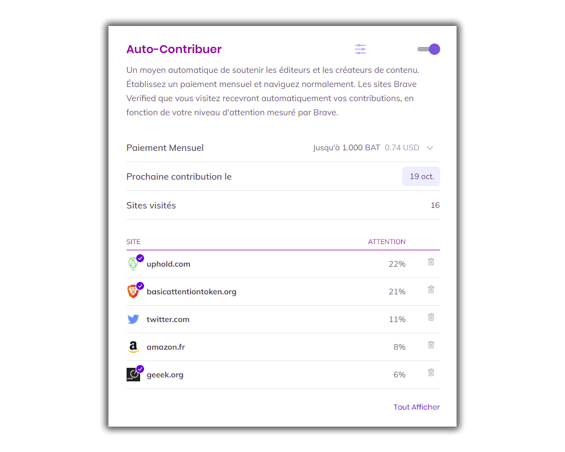Viewport: 565px width, 452px height.
Task: Click the Amazon logo icon
Action: 133,347
